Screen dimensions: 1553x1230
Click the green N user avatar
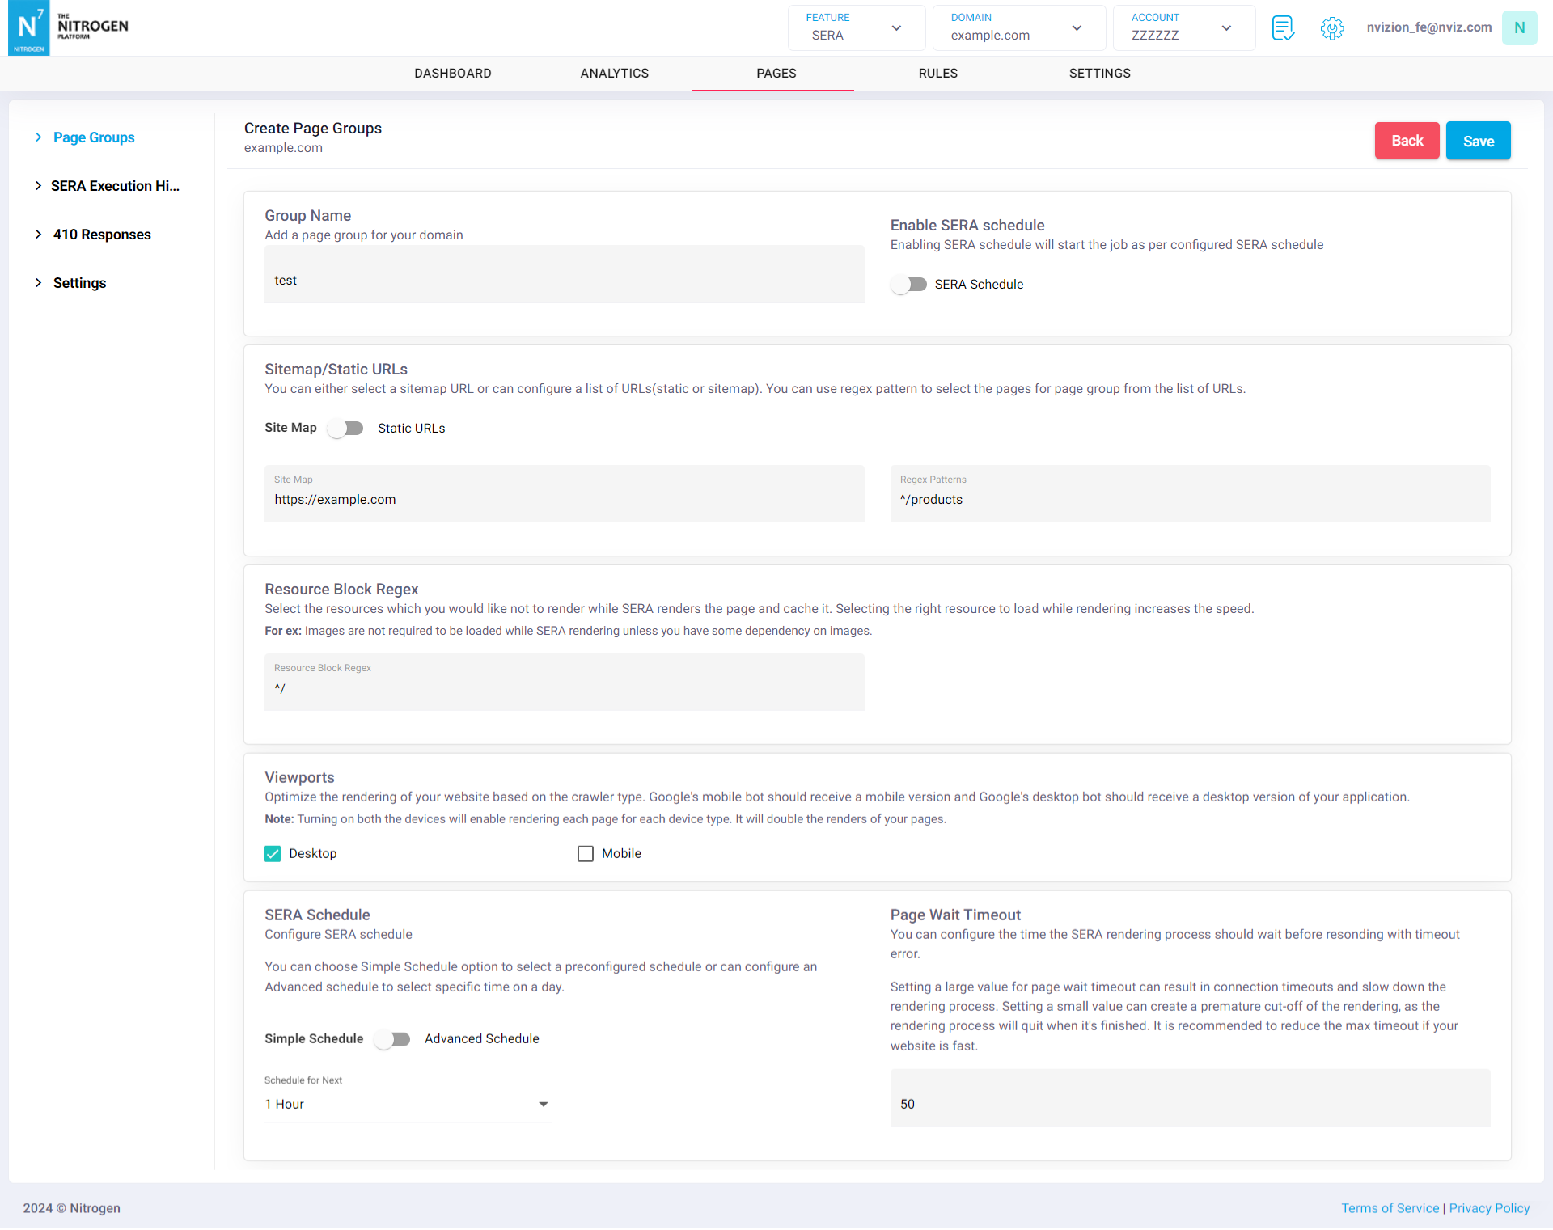[x=1519, y=27]
